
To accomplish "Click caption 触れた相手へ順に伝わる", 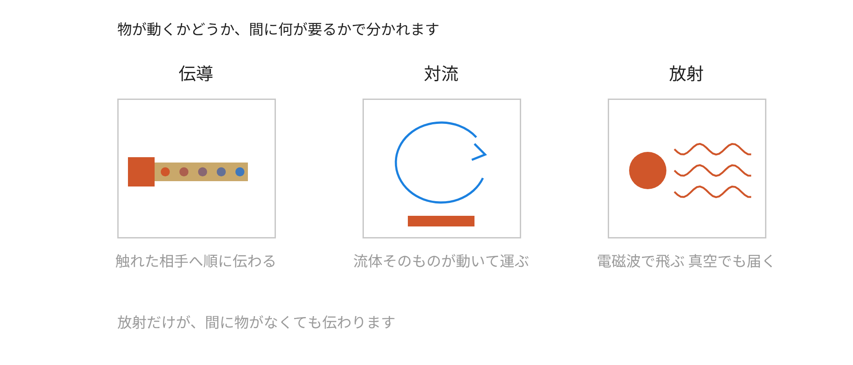I will 196,261.
